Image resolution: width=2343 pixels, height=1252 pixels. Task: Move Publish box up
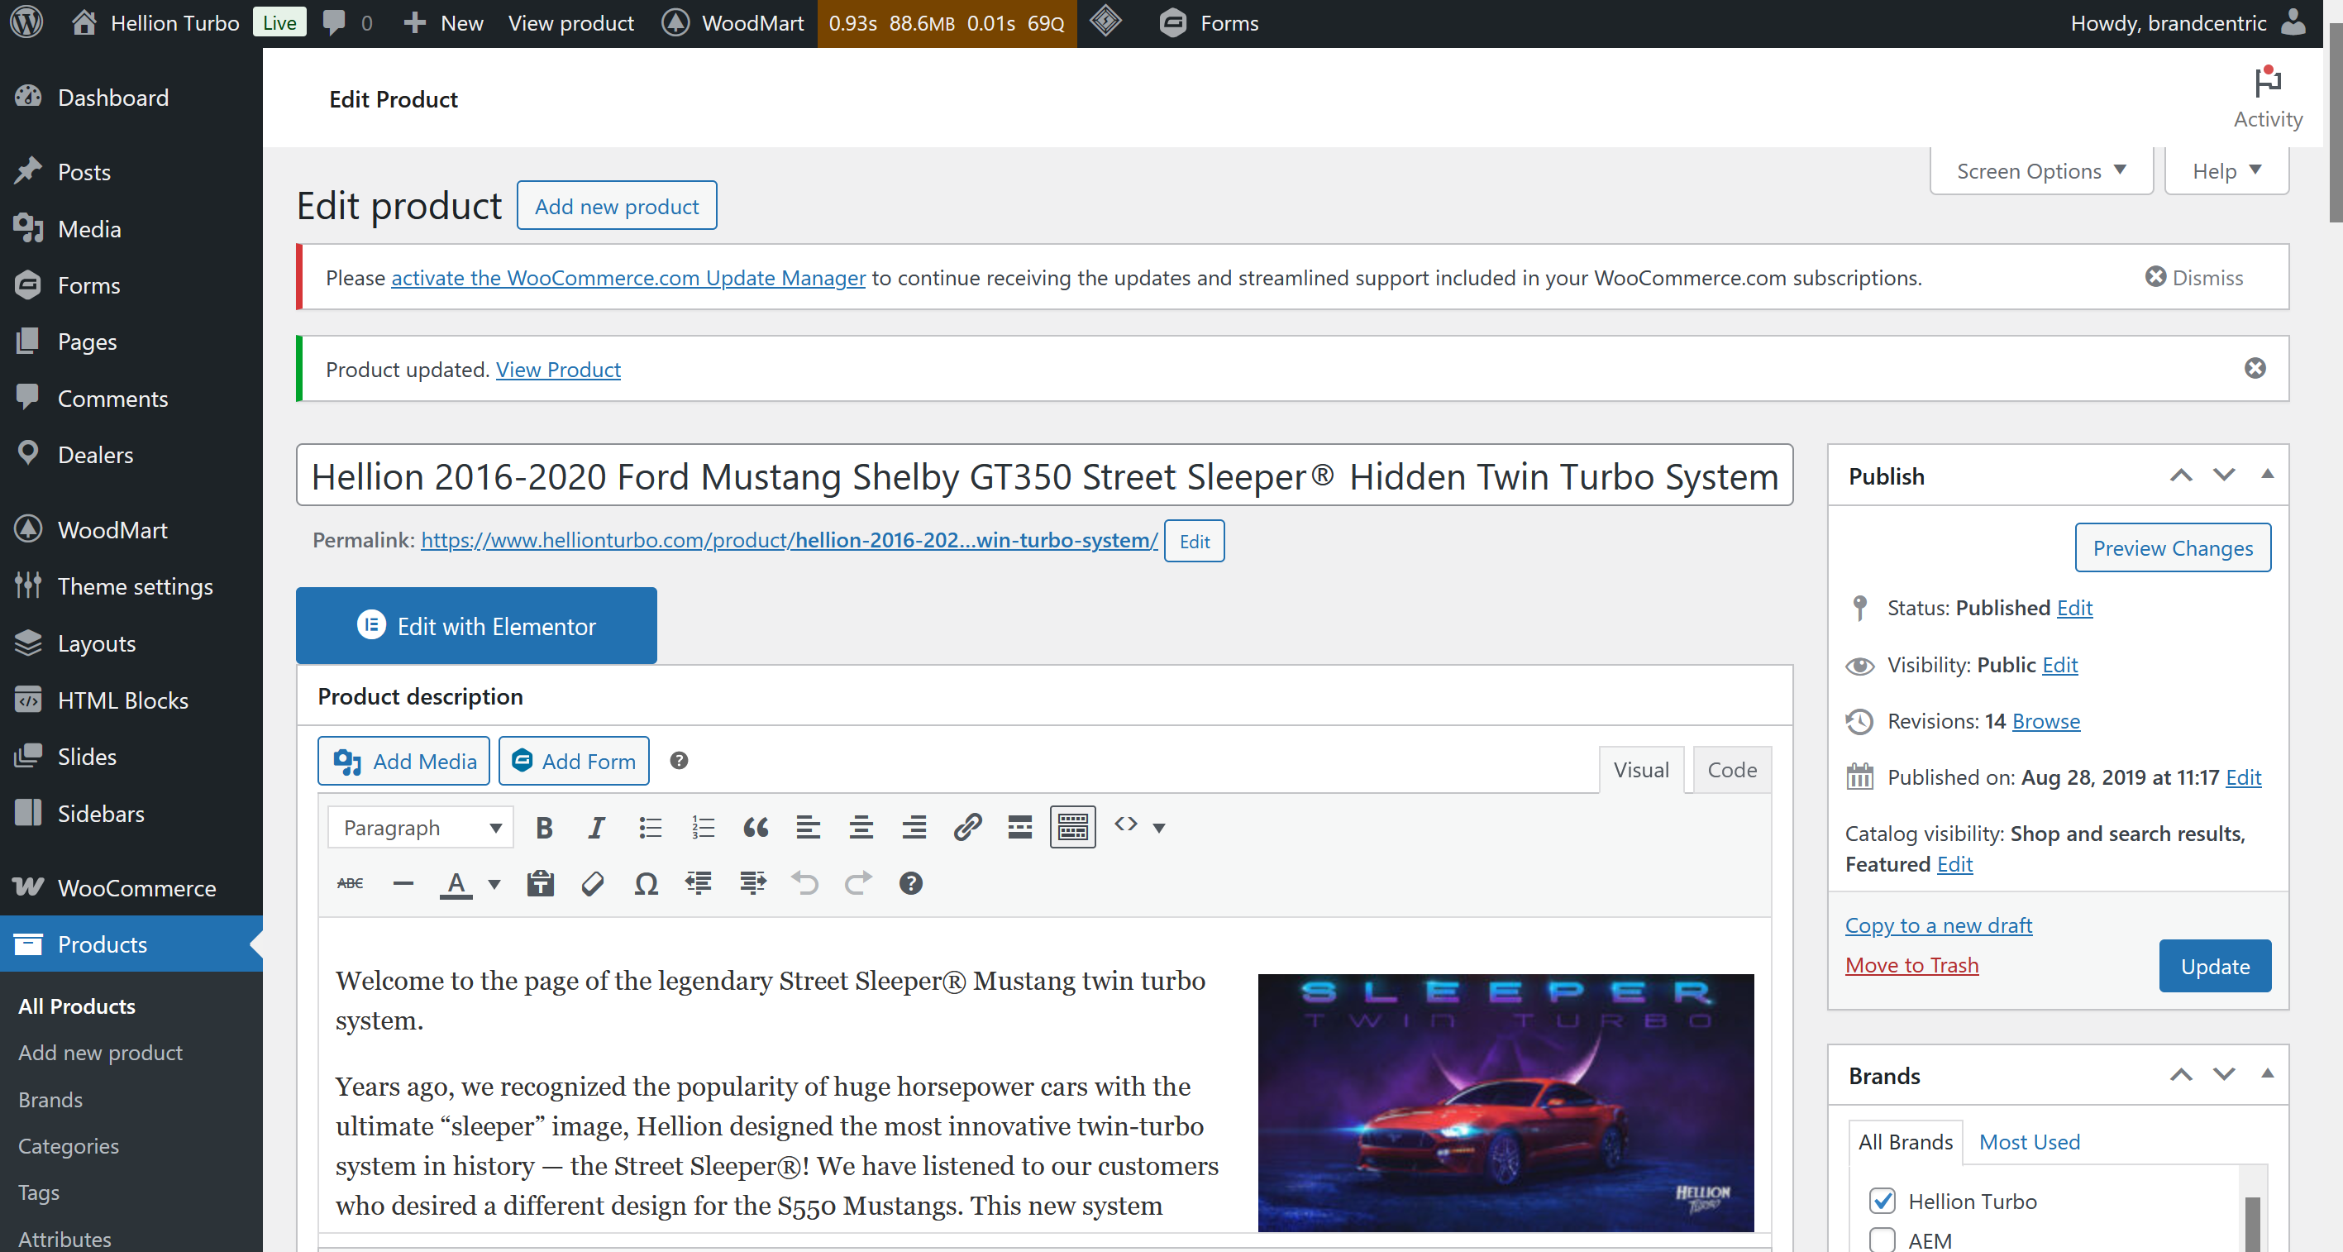[x=2180, y=475]
